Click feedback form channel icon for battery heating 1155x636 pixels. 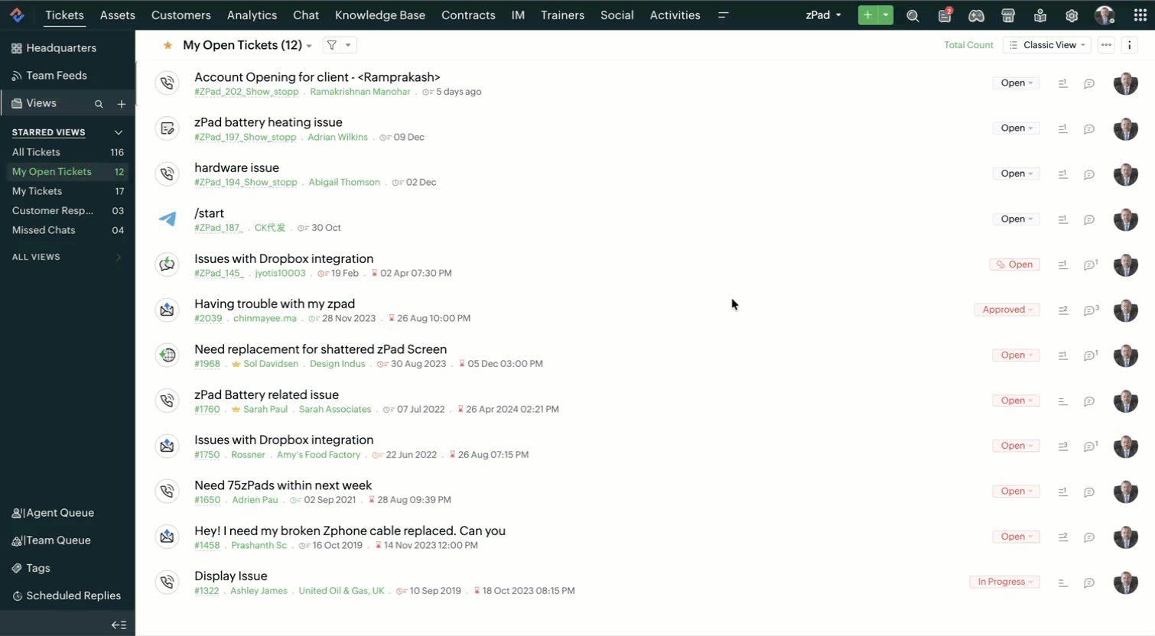click(167, 128)
